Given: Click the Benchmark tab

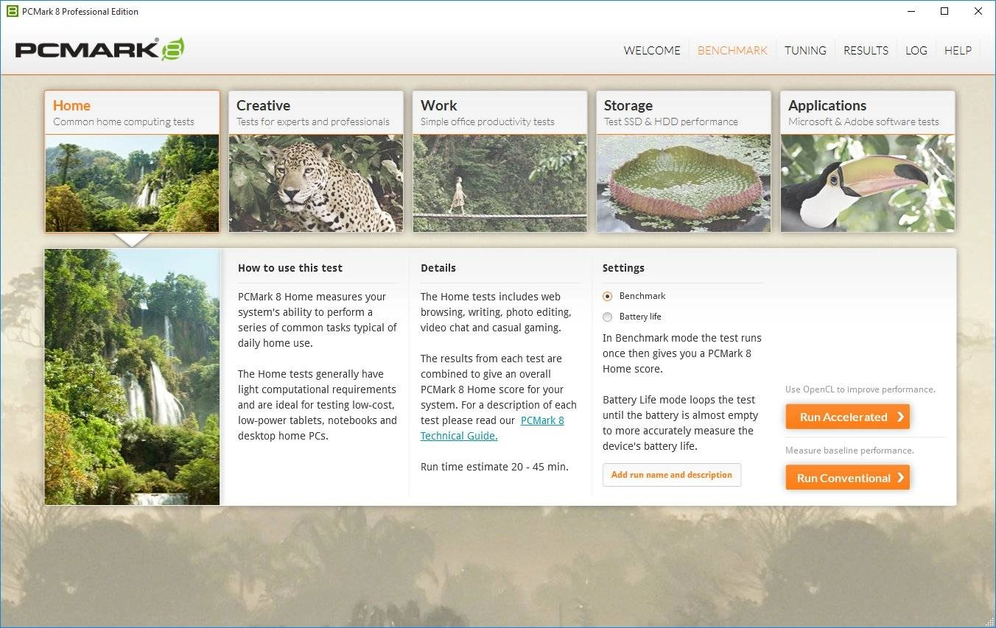Looking at the screenshot, I should 732,50.
